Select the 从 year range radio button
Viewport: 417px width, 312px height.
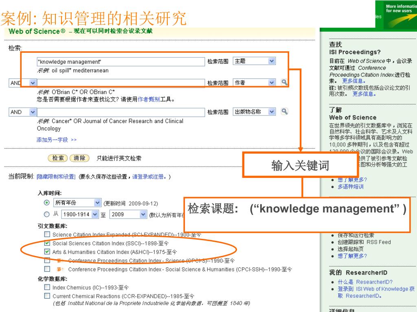[x=46, y=214]
